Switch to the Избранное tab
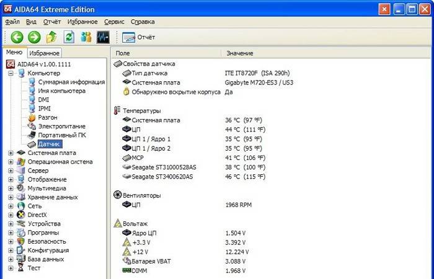Viewport: 434px width, 279px height. (x=45, y=53)
